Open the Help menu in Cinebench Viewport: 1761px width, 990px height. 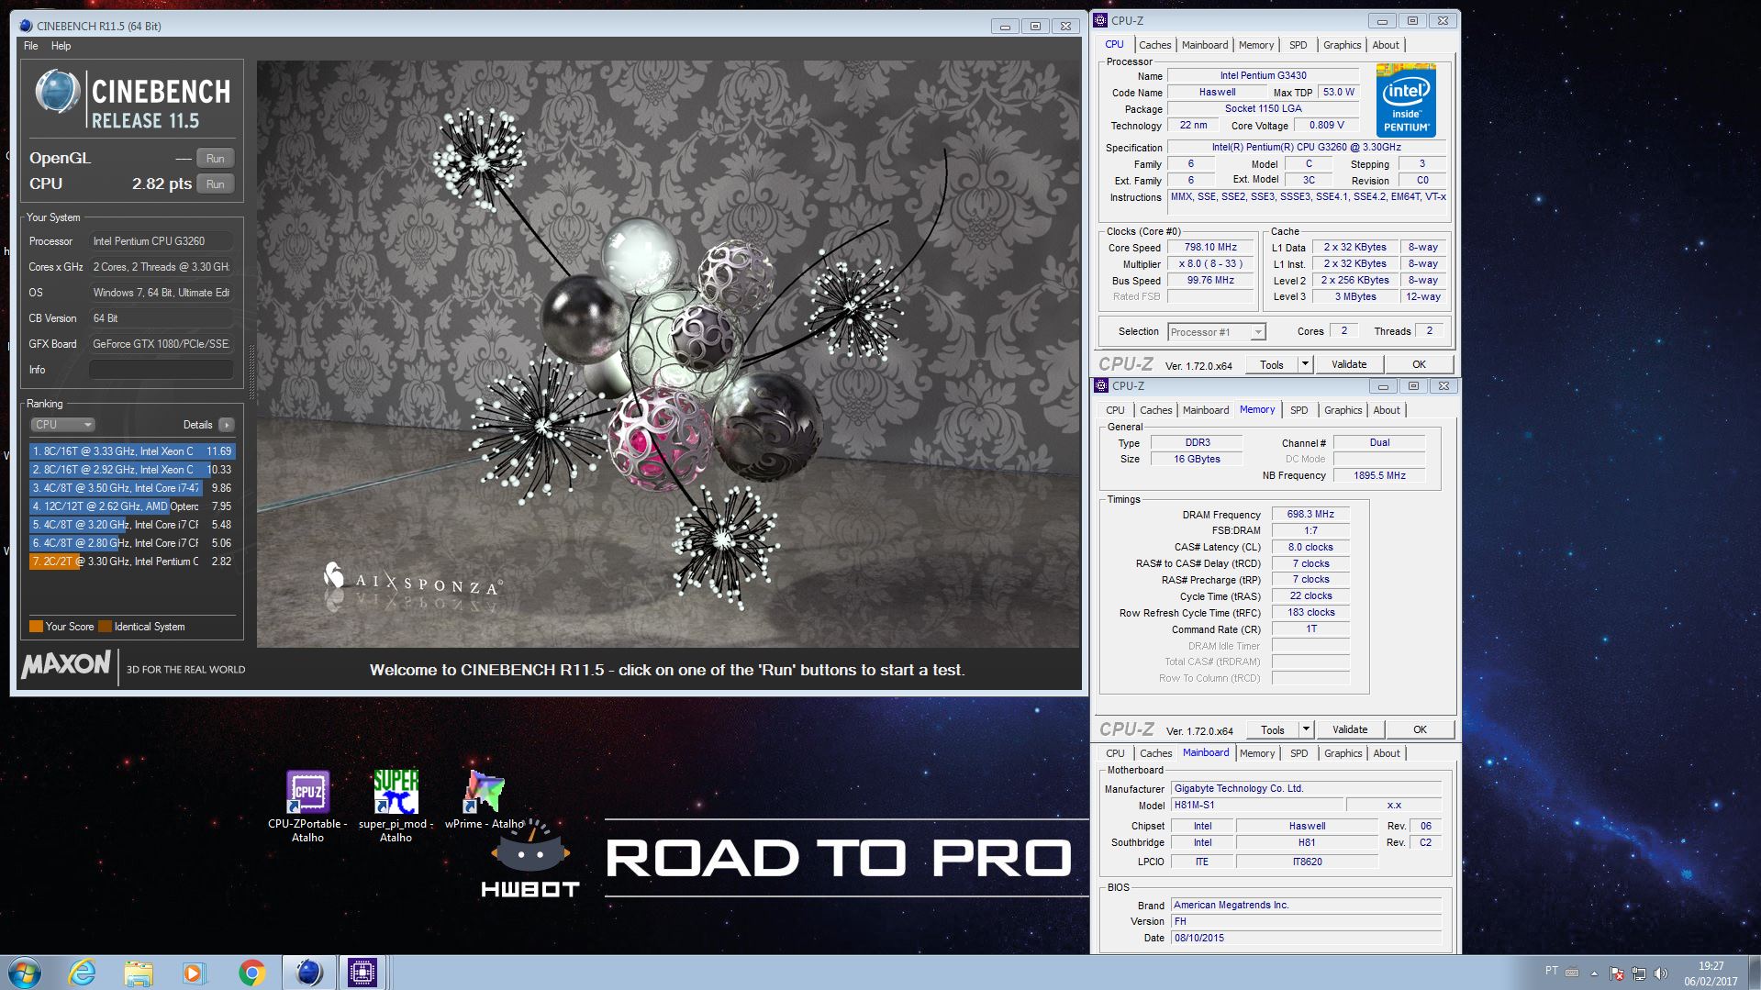pos(61,46)
